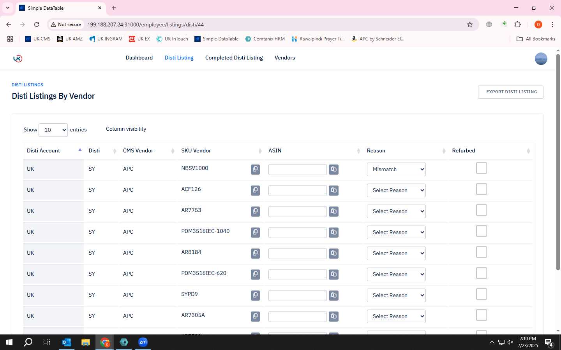Open Select Reason dropdown for AR8184

click(x=396, y=253)
